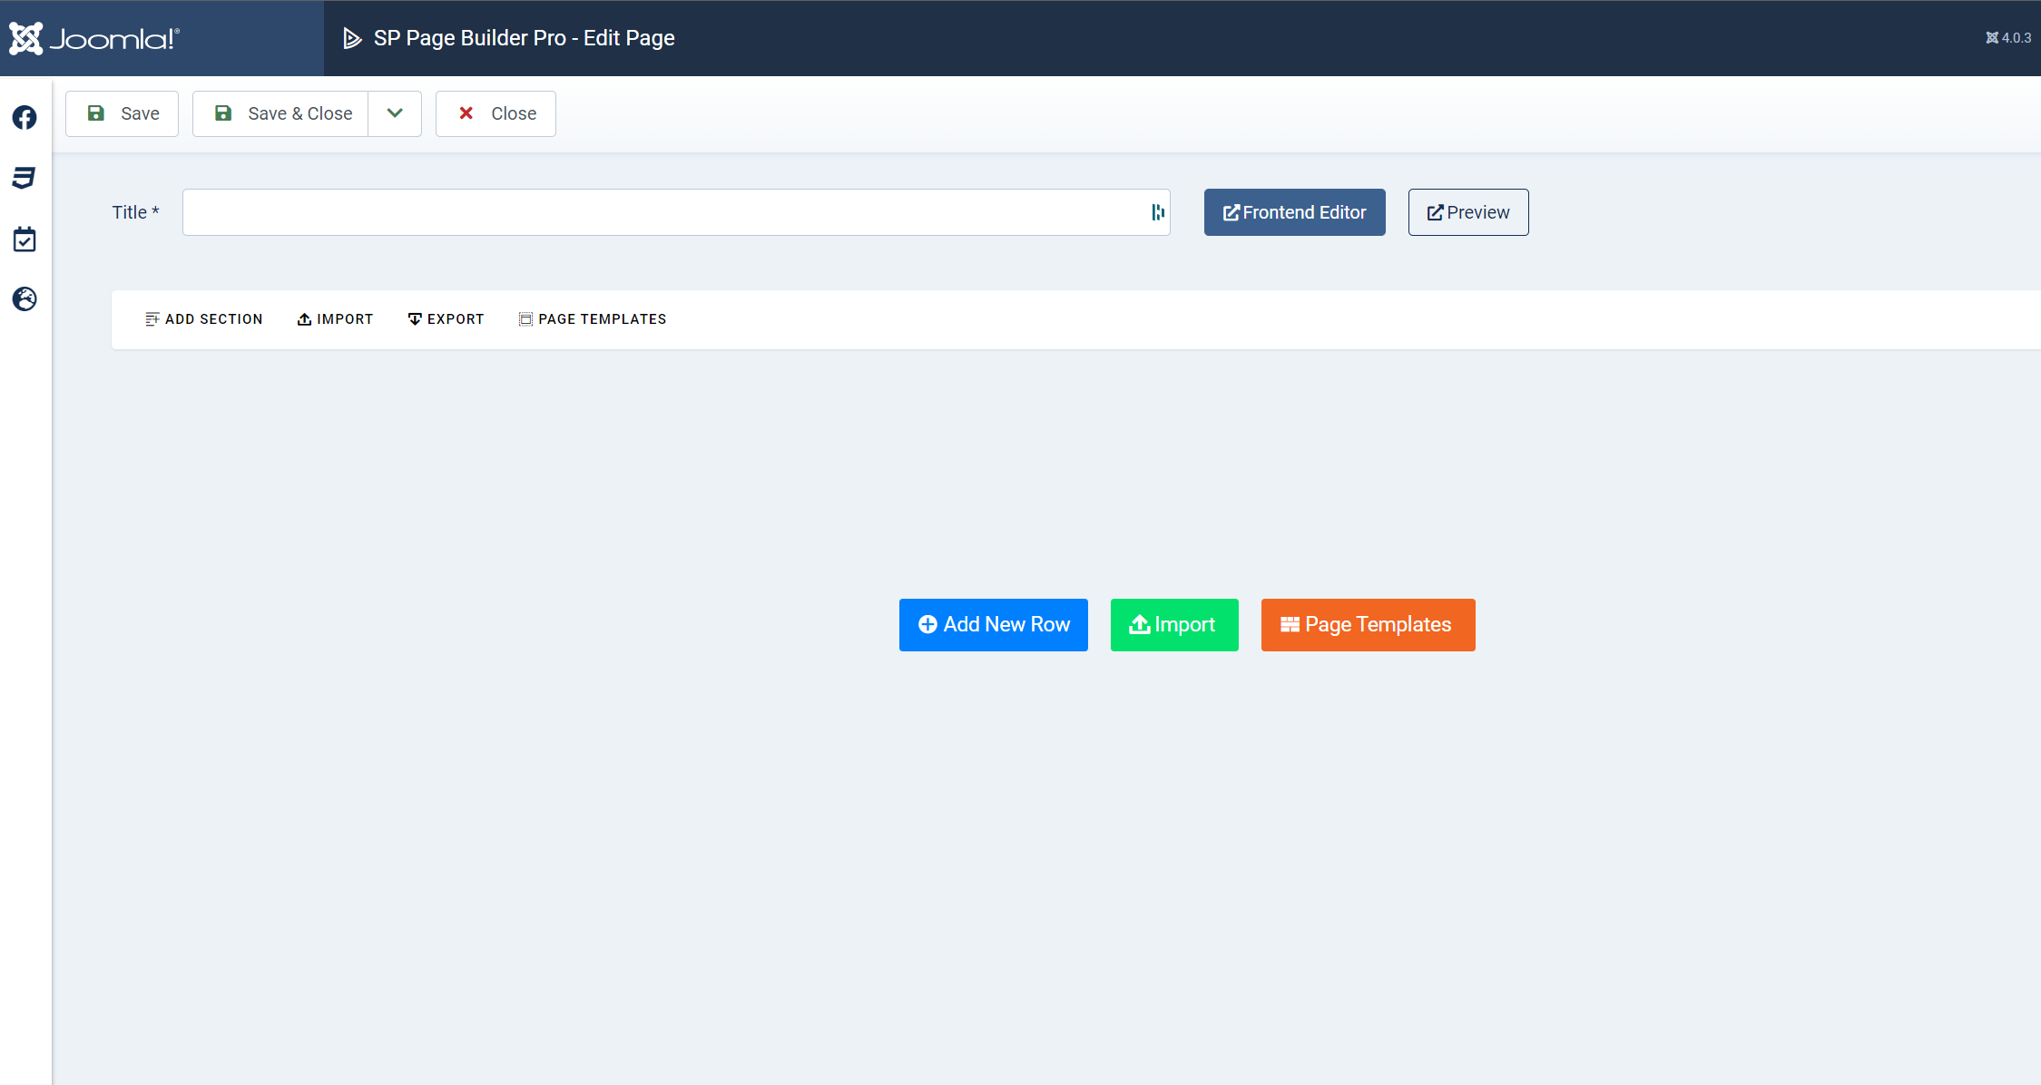The image size is (2041, 1085).
Task: Expand the Save & Close dropdown arrow
Action: click(x=395, y=113)
